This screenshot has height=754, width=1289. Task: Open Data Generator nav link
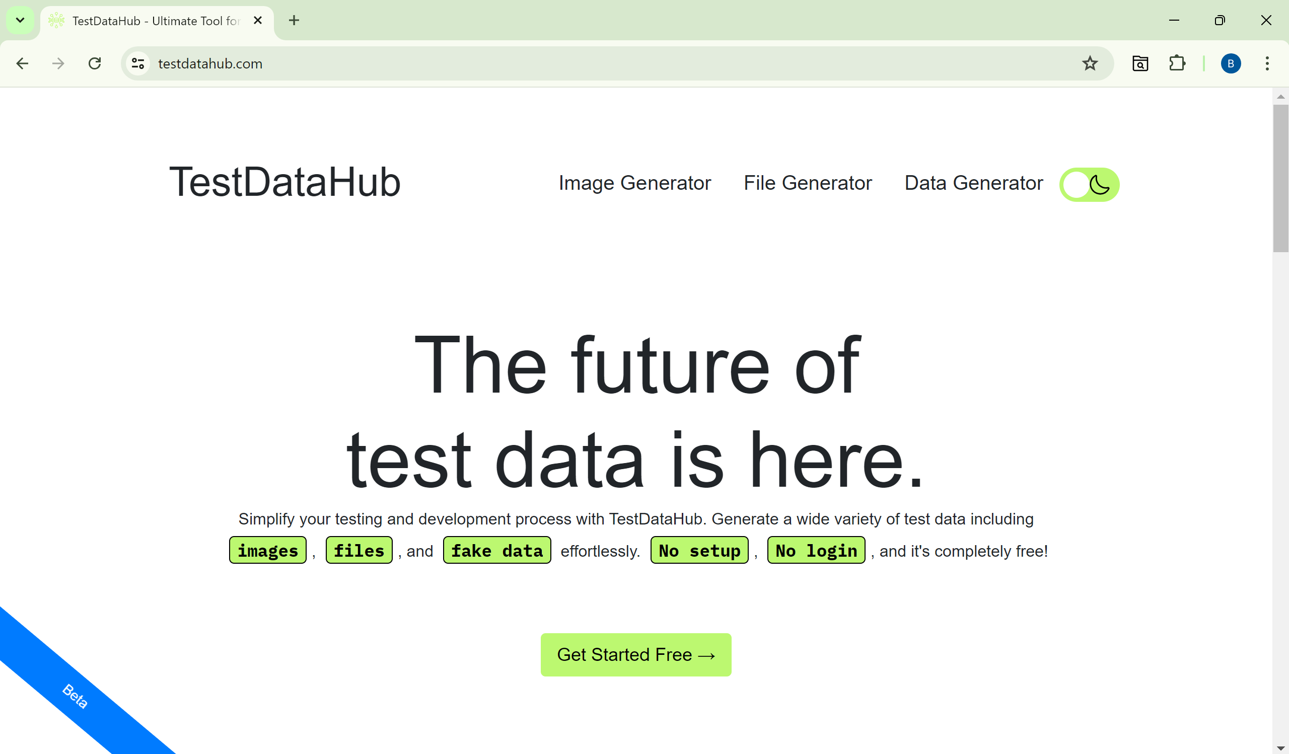click(x=973, y=183)
